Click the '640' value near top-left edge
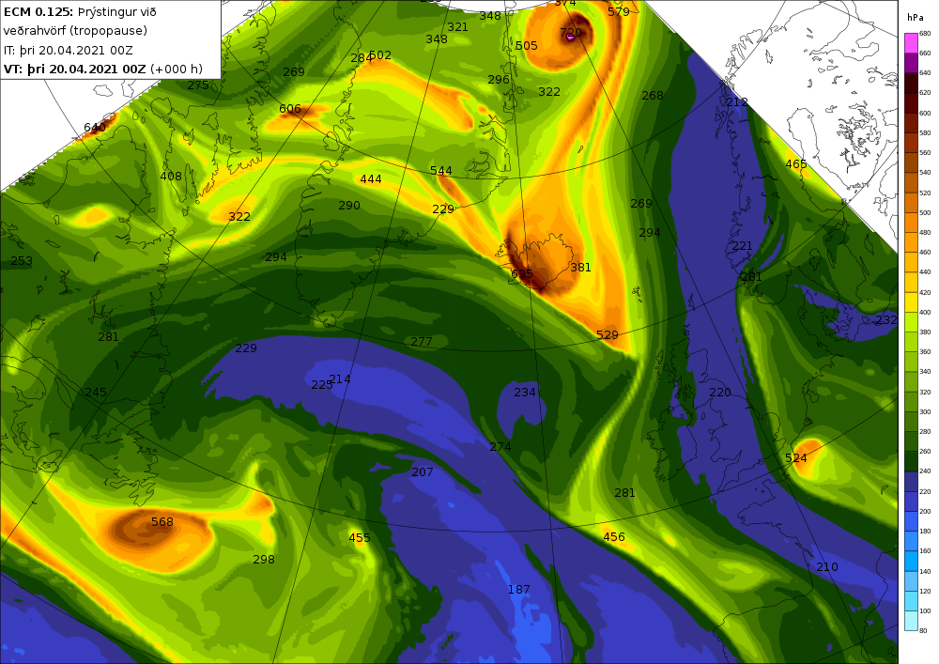 [95, 127]
